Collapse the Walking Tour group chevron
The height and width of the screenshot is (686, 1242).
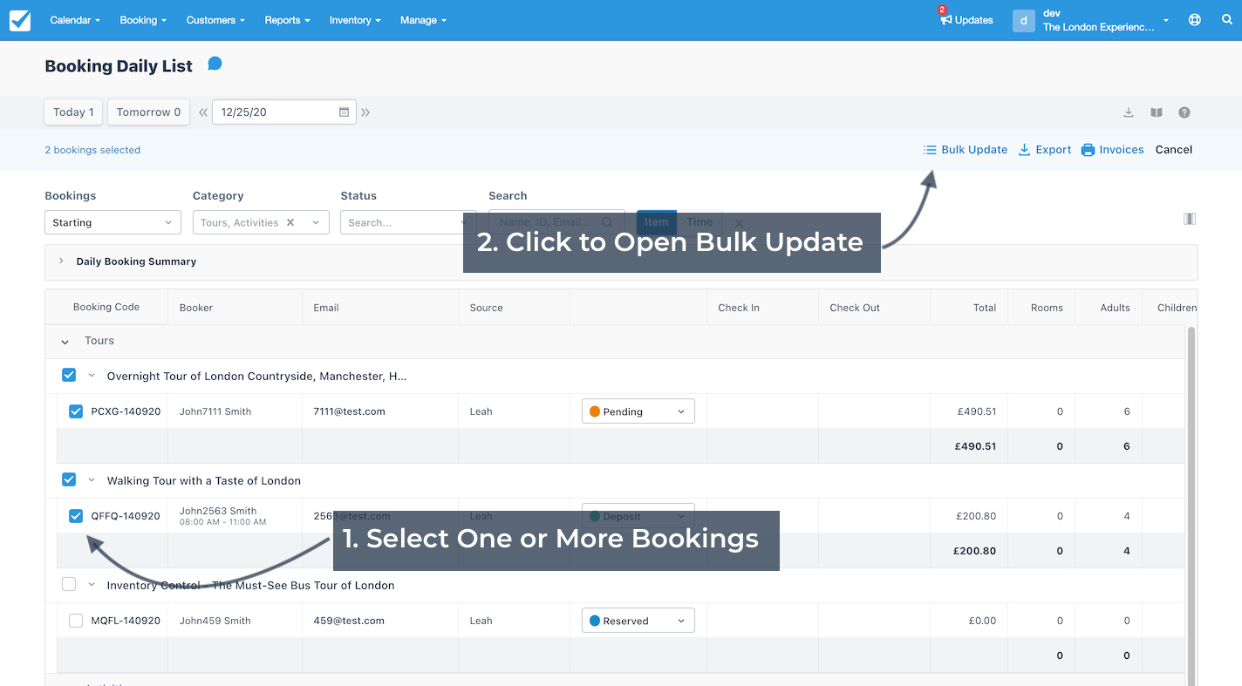tap(91, 479)
